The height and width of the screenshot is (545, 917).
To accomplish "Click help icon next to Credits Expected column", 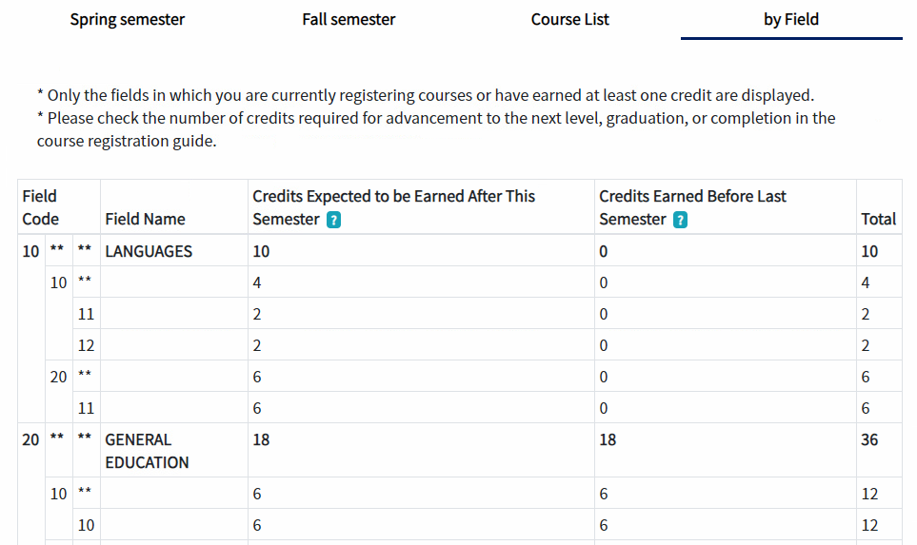I will (333, 221).
